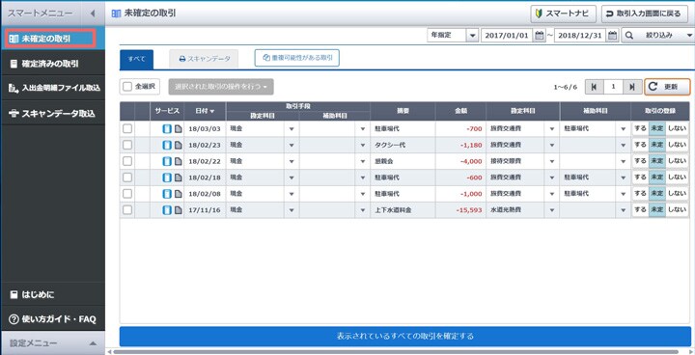Viewport: 695px width, 355px height.
Task: Click the blue service icon in row 17/11/16
Action: click(x=167, y=210)
